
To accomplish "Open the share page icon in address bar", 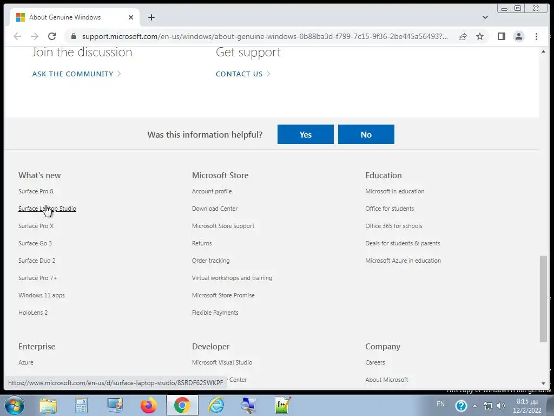I will click(463, 36).
